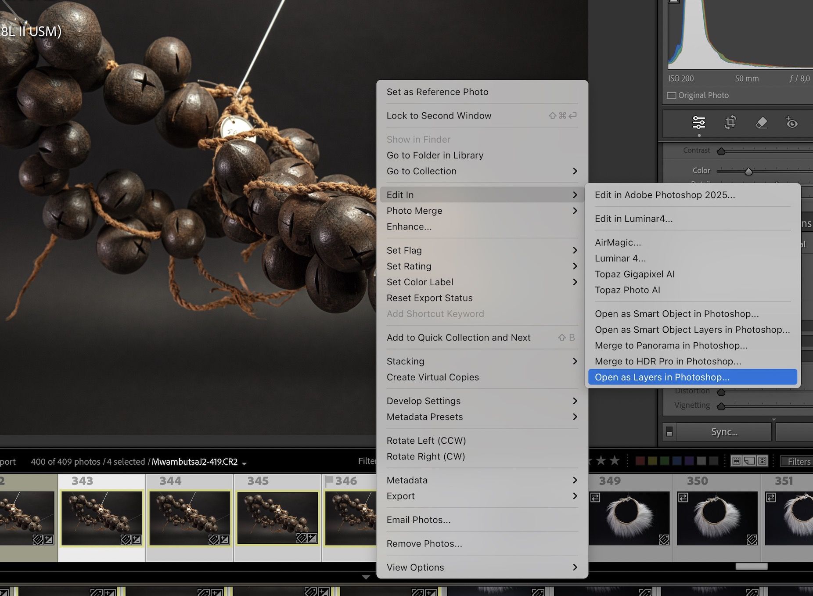The width and height of the screenshot is (813, 596).
Task: Select Edit in Adobe Photoshop 2025
Action: 665,195
